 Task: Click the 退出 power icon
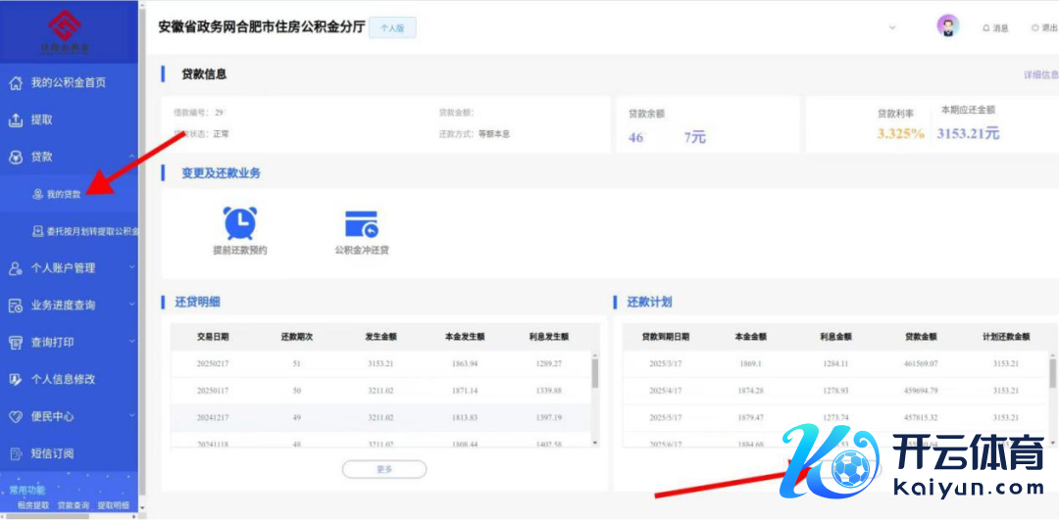1034,28
